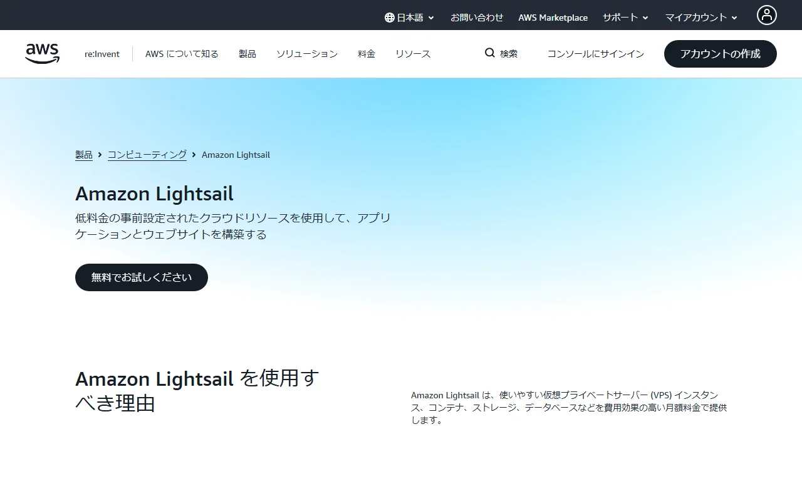Click the Amazon Lightsail を使用すべき理由 heading
The image size is (802, 501).
[x=197, y=391]
